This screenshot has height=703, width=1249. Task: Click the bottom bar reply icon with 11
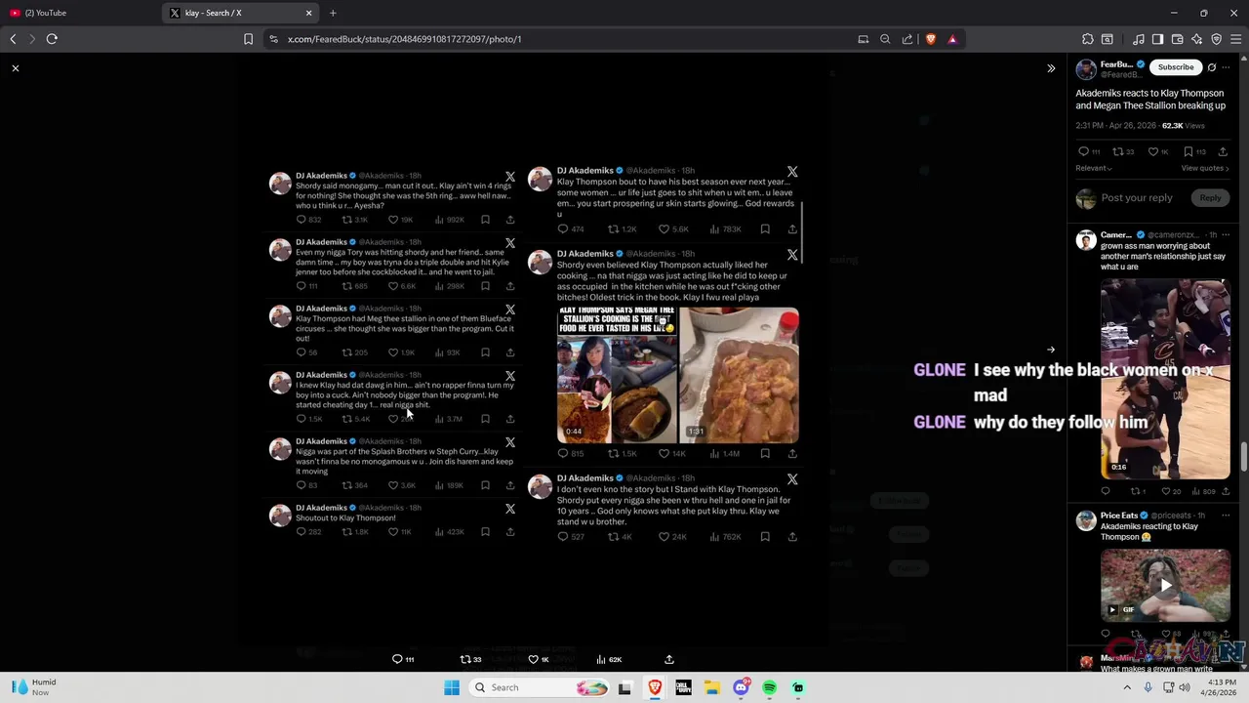[397, 659]
